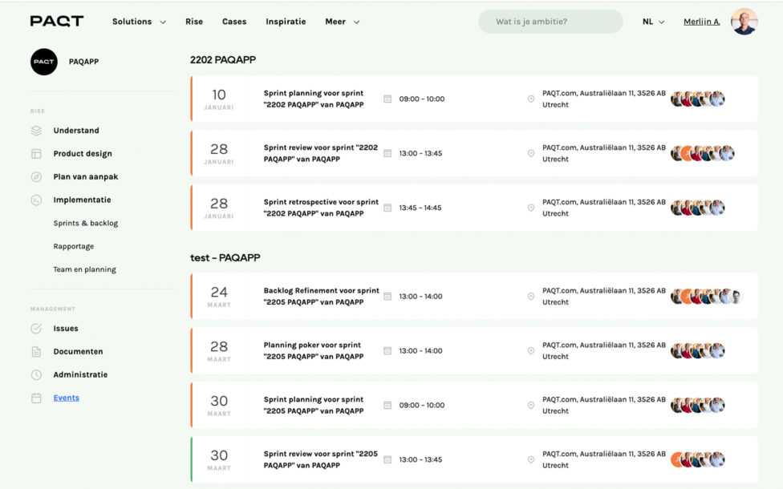
Task: Click the user profile photo in header
Action: coord(744,22)
